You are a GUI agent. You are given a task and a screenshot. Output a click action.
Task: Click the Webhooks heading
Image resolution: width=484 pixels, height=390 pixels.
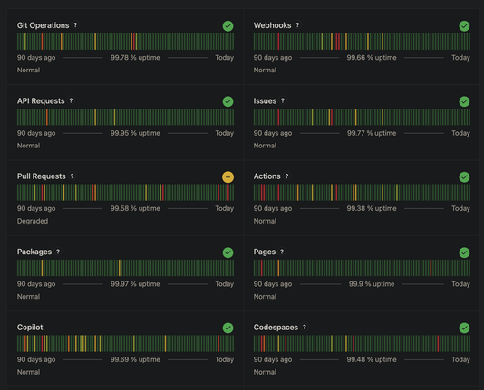pyautogui.click(x=272, y=25)
